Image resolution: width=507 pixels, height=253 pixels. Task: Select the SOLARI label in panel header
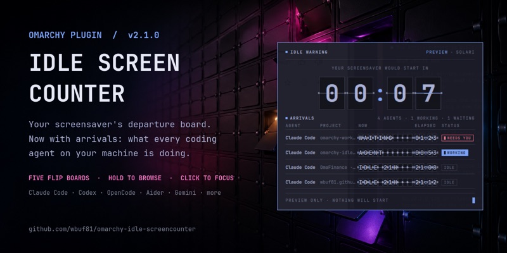[x=465, y=52]
